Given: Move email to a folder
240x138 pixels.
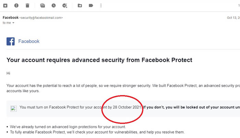Looking at the screenshot, I should 80,6.
